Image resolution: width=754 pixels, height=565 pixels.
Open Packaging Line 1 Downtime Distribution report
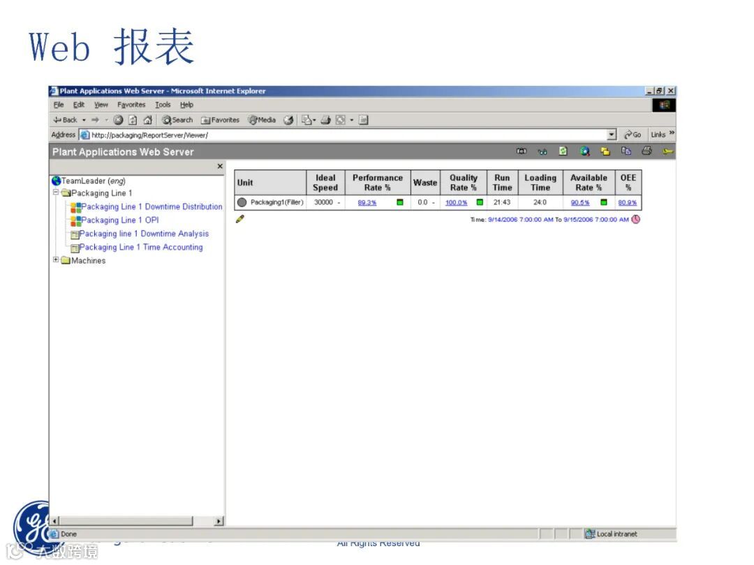click(x=151, y=206)
